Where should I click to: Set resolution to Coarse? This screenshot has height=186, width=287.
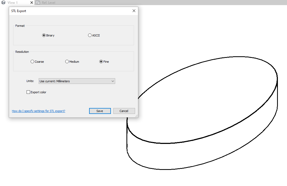(32, 62)
